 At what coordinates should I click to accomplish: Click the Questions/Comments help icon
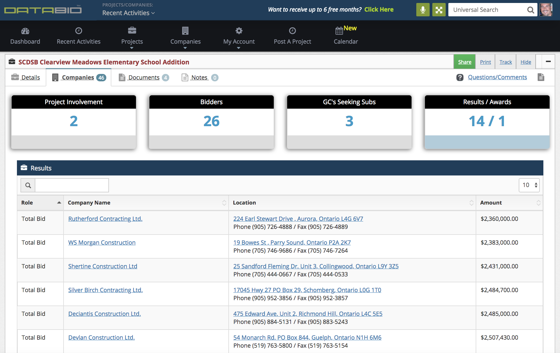[x=460, y=77]
